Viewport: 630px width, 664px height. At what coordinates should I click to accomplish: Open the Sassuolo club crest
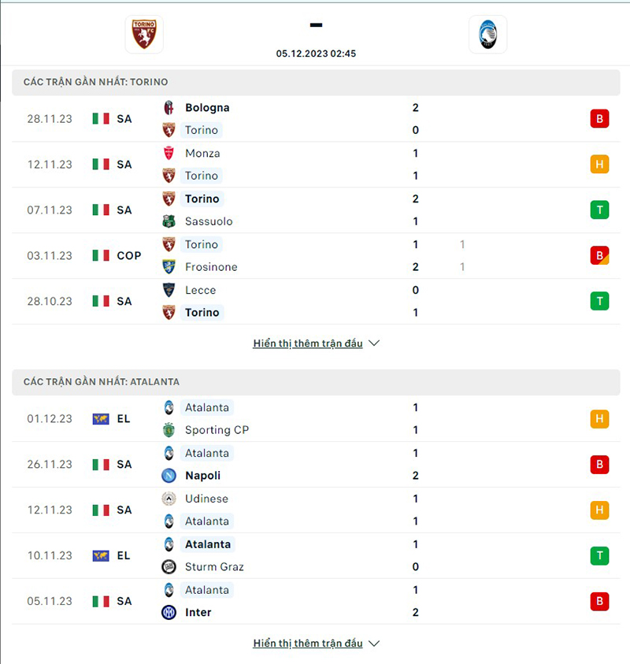tap(168, 221)
